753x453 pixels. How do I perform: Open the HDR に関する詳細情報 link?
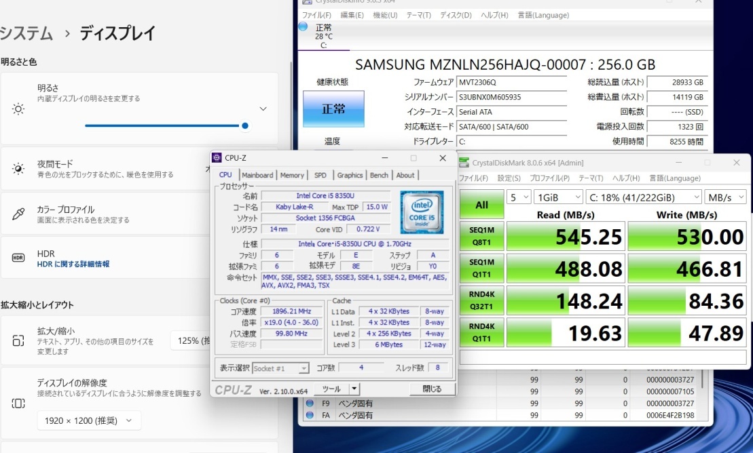click(x=73, y=264)
